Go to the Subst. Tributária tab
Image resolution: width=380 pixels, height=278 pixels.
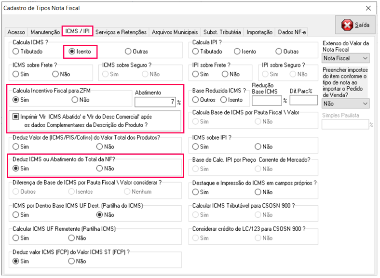(222, 32)
